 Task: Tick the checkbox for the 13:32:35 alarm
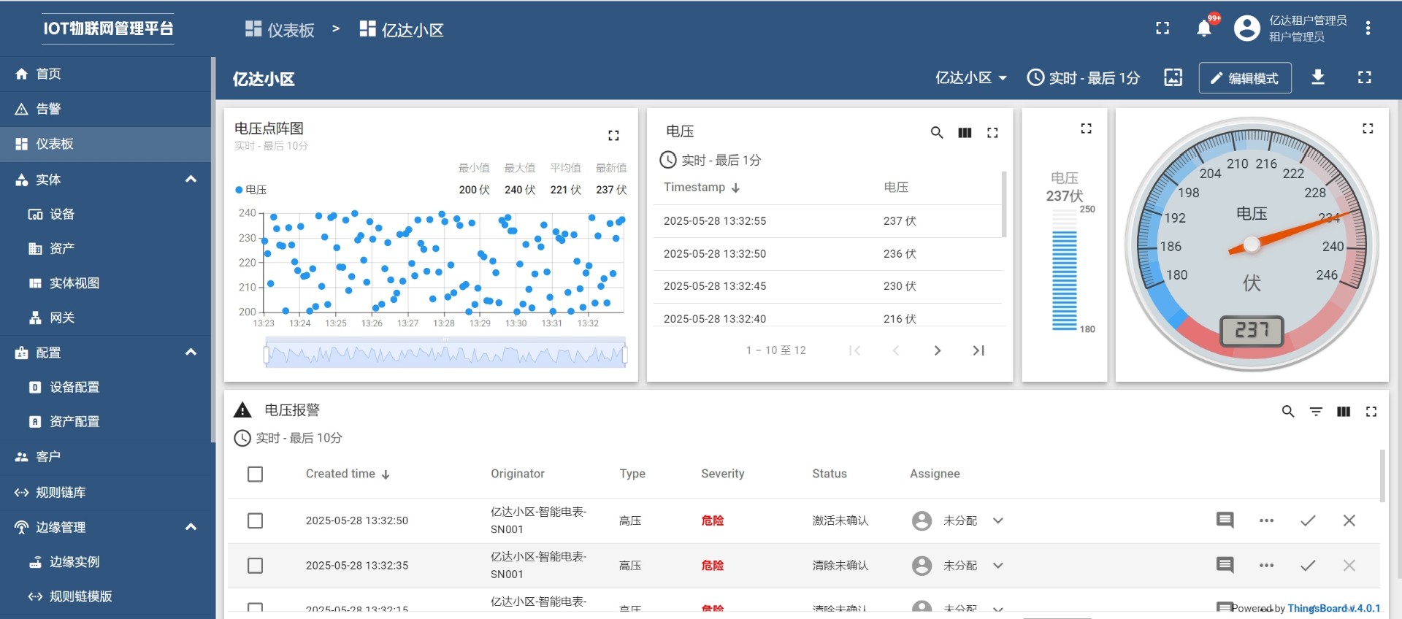pyautogui.click(x=255, y=566)
